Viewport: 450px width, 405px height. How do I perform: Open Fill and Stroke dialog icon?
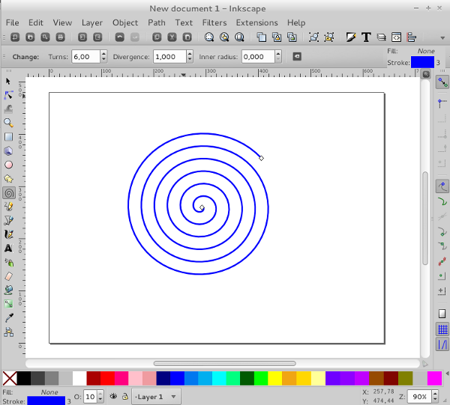(351, 37)
